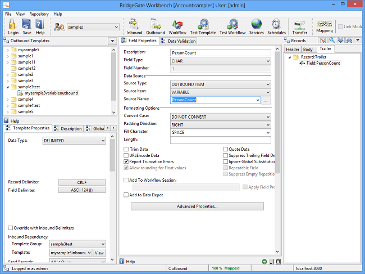Viewport: 365px width, 274px height.
Task: Click the maximize panel icon in Help bar
Action: [x=278, y=262]
